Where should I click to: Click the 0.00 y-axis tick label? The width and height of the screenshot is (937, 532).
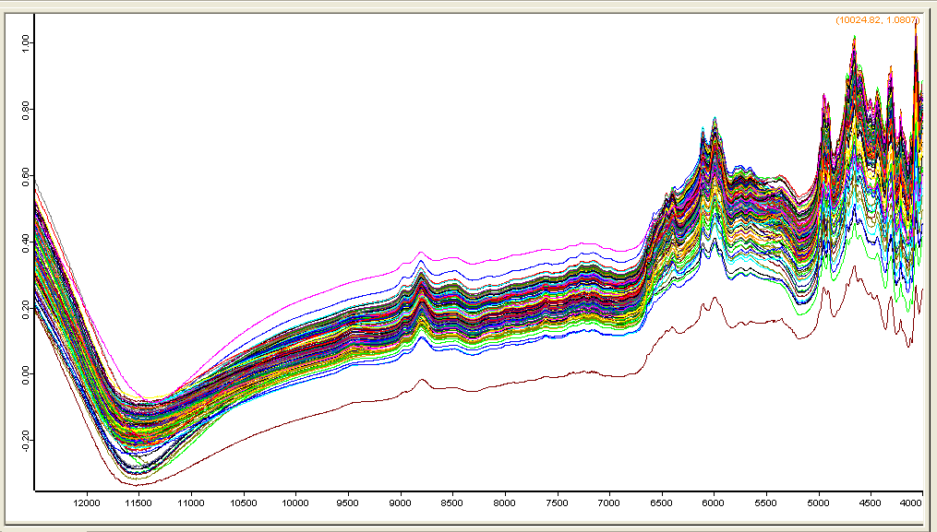pos(25,373)
